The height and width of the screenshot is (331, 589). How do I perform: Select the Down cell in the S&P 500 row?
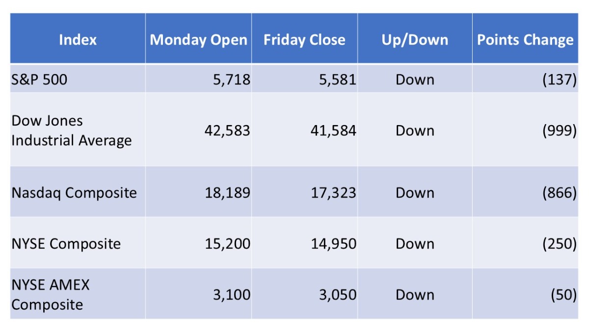415,79
